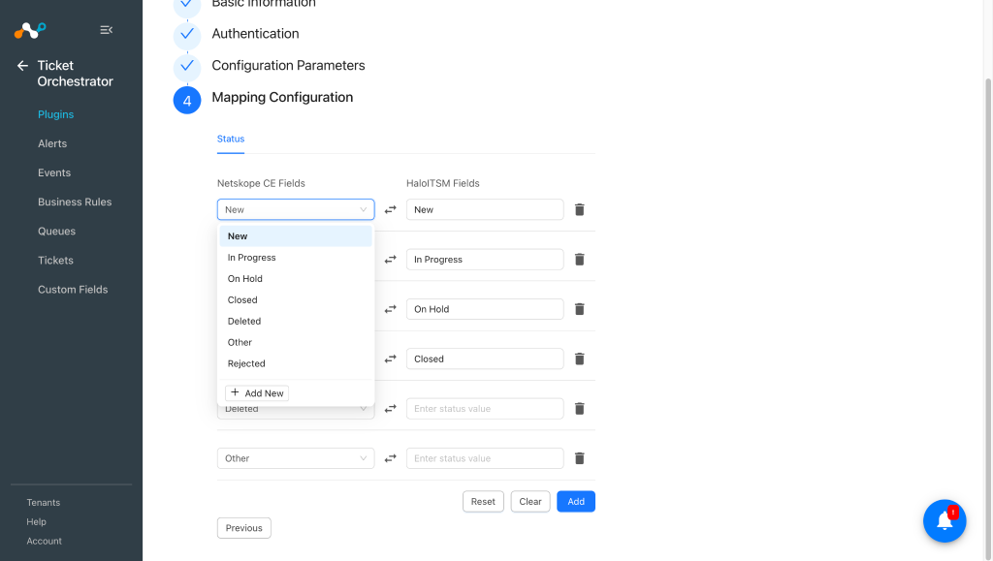Click the blue Add button

(x=576, y=502)
